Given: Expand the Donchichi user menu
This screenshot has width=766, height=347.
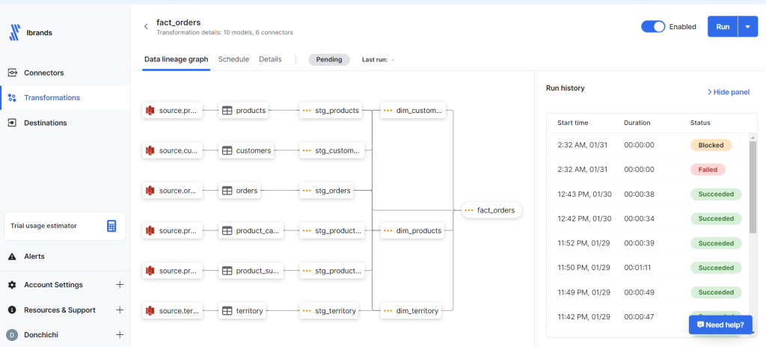Looking at the screenshot, I should coord(120,335).
